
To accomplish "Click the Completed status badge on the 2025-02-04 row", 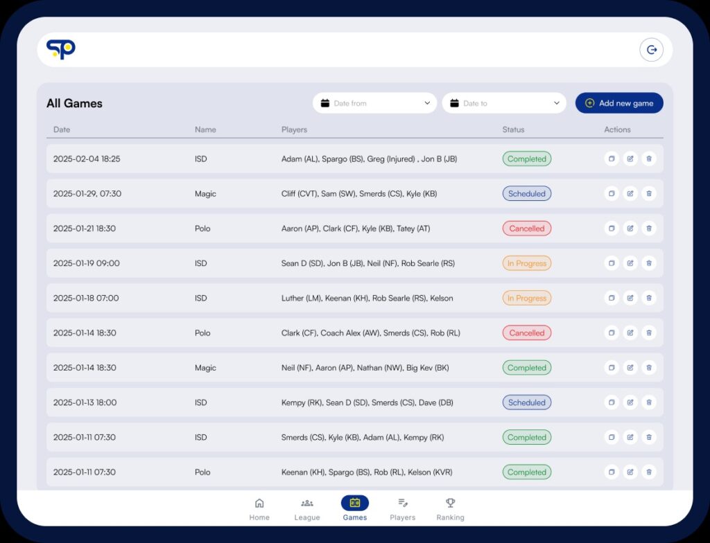I will pos(526,159).
